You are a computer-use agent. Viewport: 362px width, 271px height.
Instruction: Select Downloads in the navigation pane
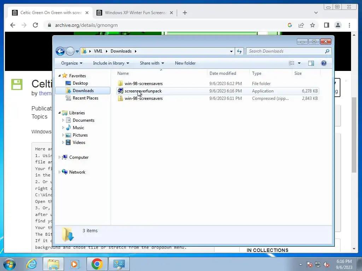(83, 91)
